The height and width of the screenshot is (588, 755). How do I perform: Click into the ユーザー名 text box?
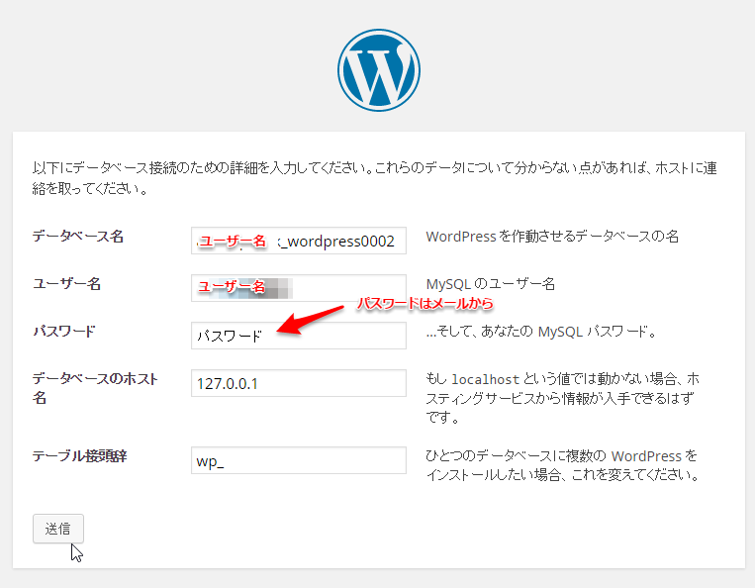pos(298,287)
